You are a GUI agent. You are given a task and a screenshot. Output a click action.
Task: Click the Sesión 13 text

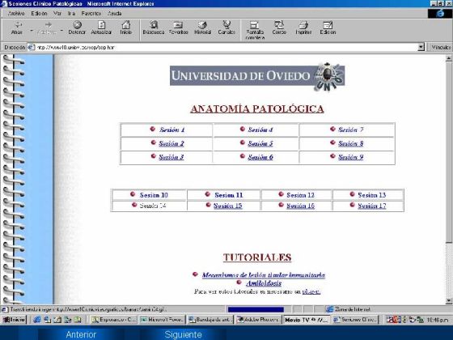click(x=372, y=195)
